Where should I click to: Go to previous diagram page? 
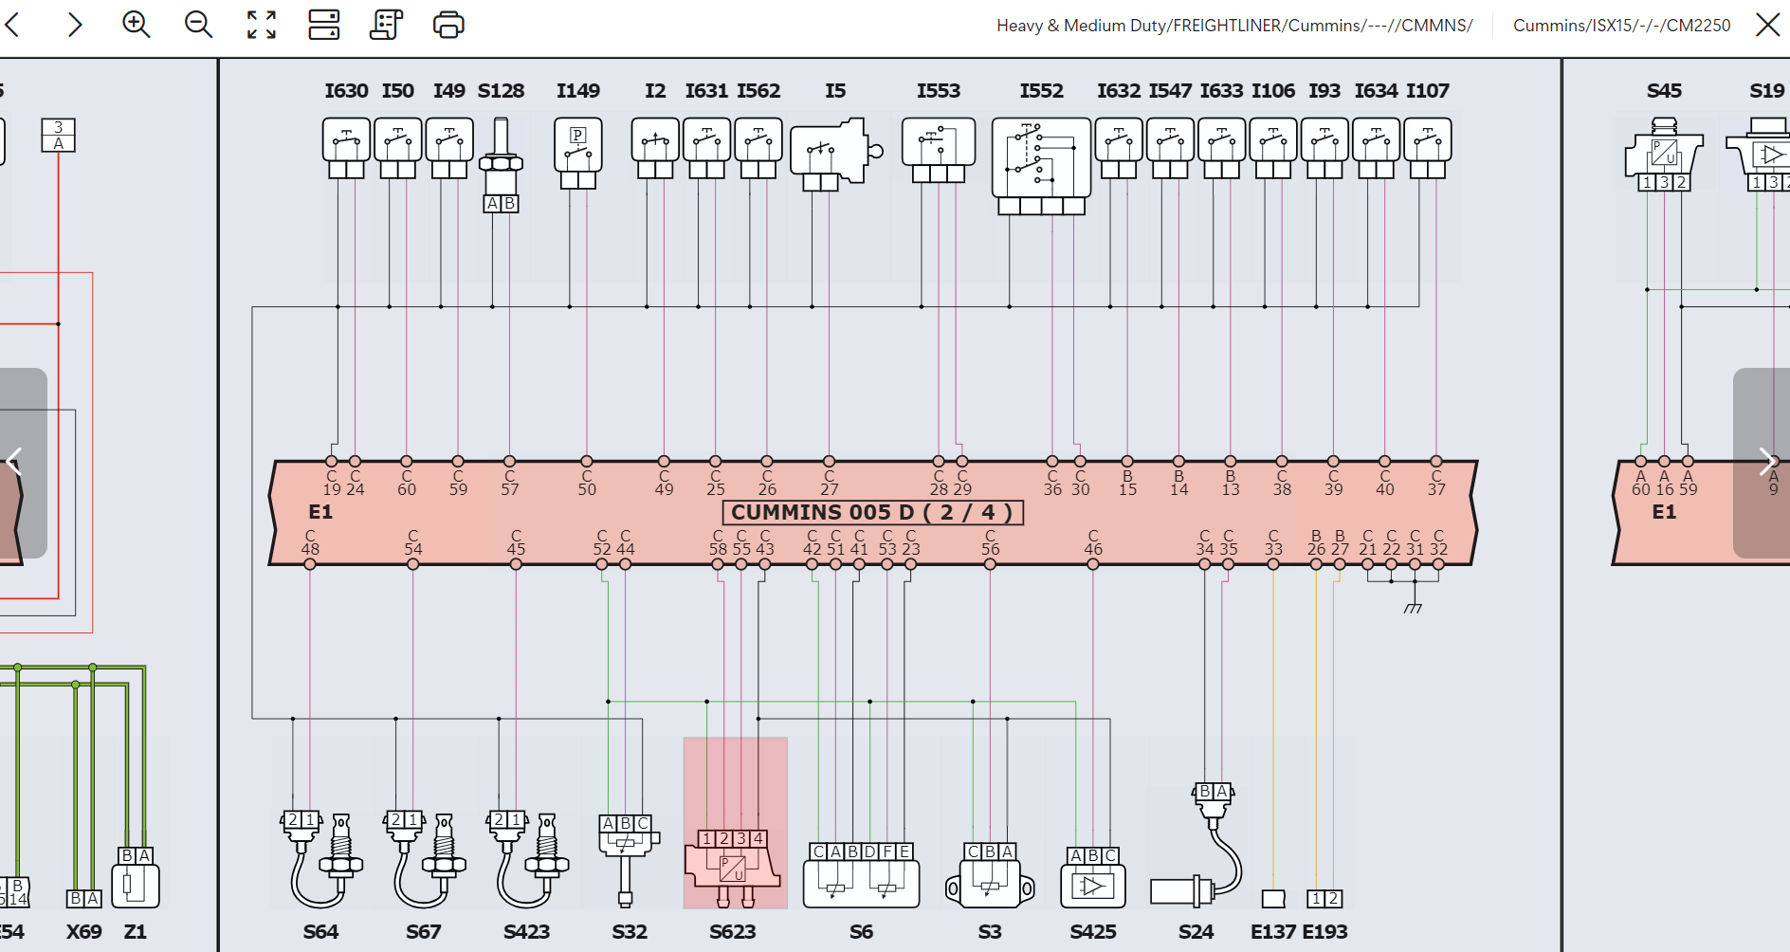tap(15, 463)
